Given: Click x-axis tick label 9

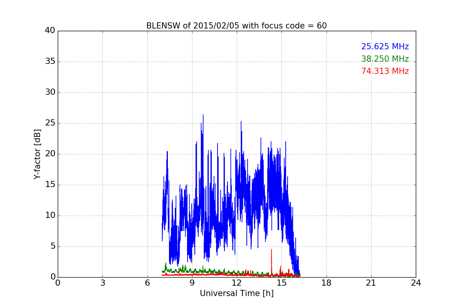Looking at the screenshot, I should point(192,283).
